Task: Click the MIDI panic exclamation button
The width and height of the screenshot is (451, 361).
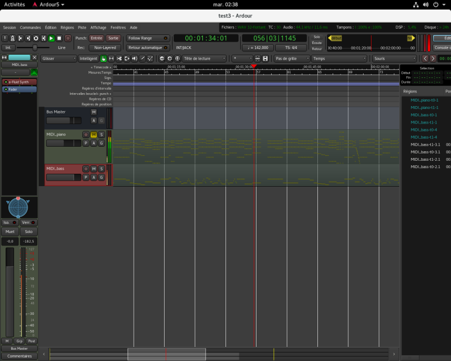Action: pos(5,38)
